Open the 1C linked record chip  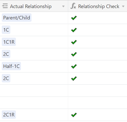[x=6, y=30]
